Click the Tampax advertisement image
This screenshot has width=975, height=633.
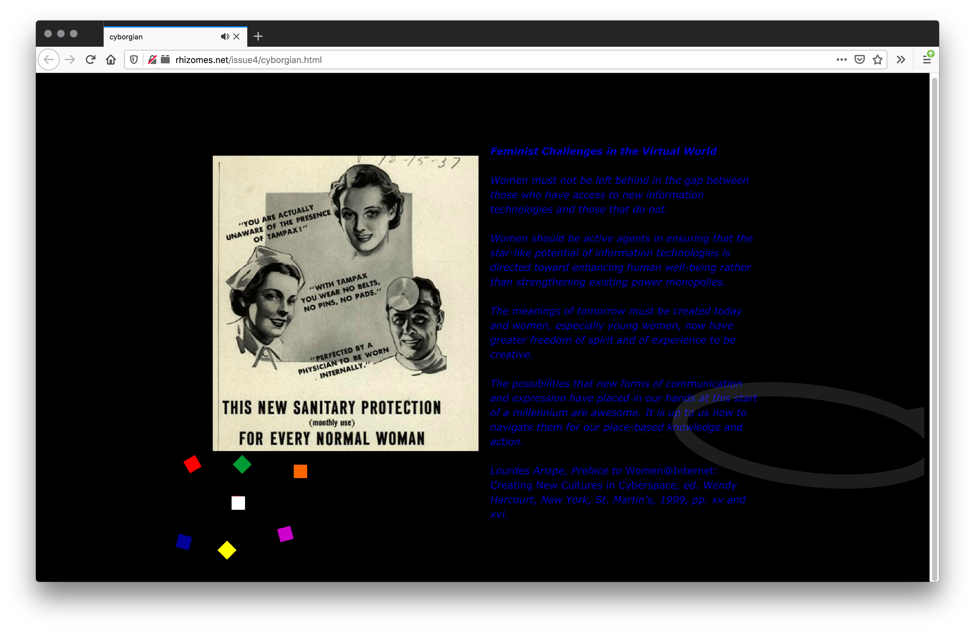[x=345, y=303]
